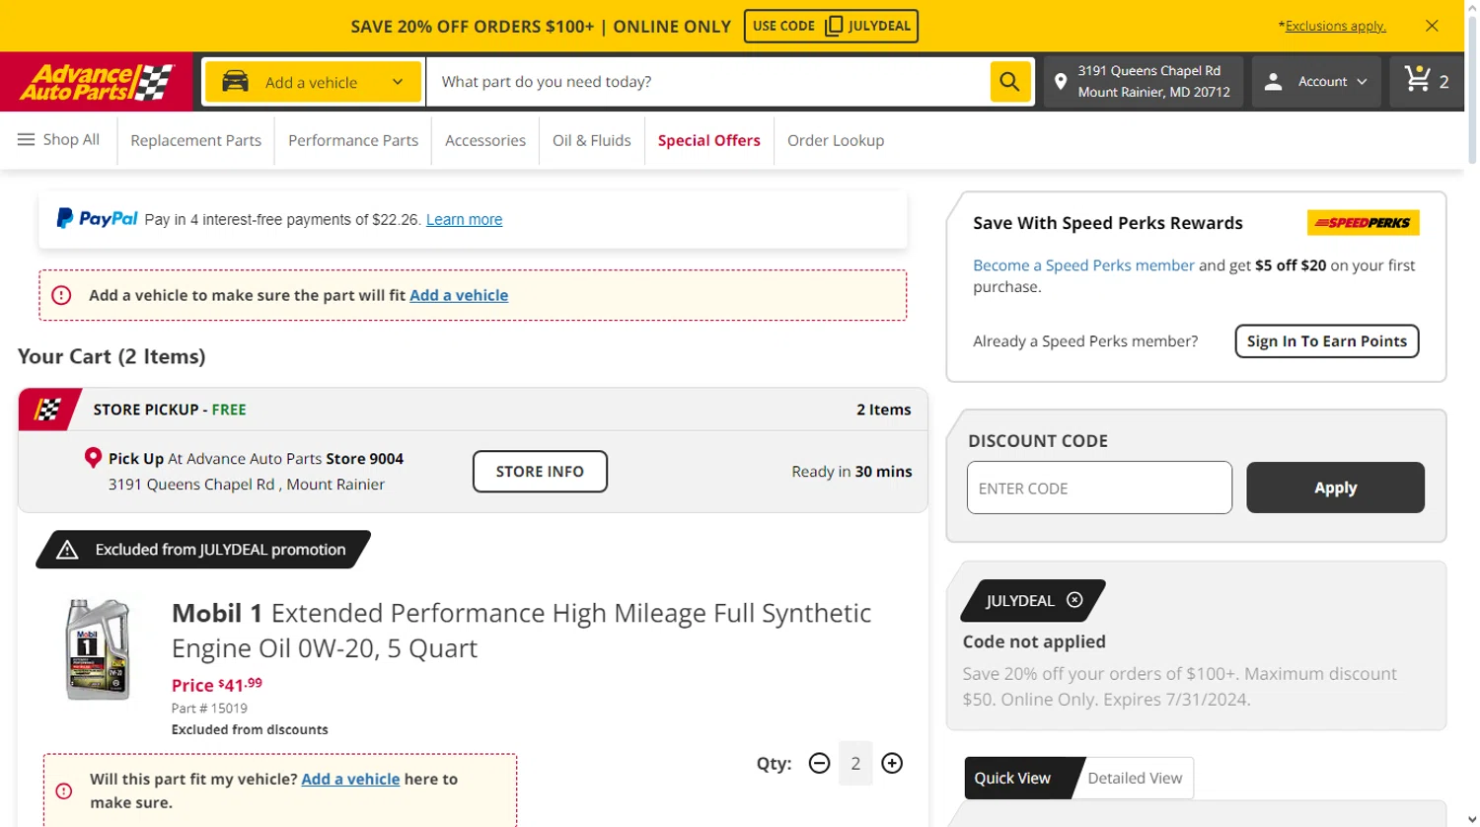Click the USE CODE JULYDEAL button

[831, 26]
